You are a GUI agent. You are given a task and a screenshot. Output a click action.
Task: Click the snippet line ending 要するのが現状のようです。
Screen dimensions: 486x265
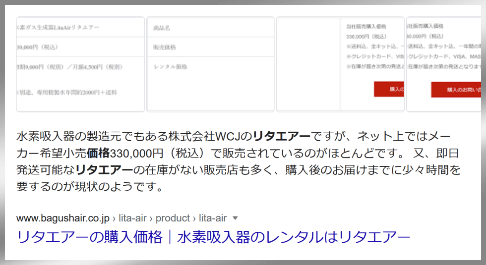[x=90, y=186]
